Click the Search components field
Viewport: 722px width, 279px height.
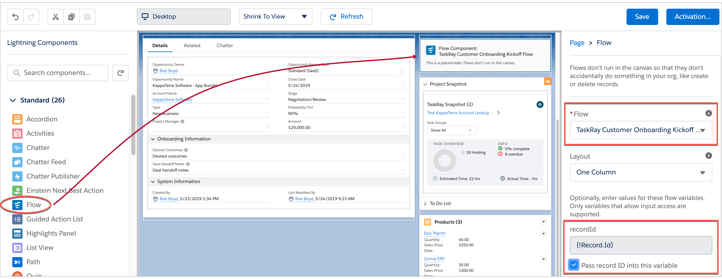[x=57, y=73]
